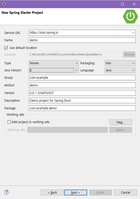Click the Cancel button
140x199 pixels.
pos(126,193)
